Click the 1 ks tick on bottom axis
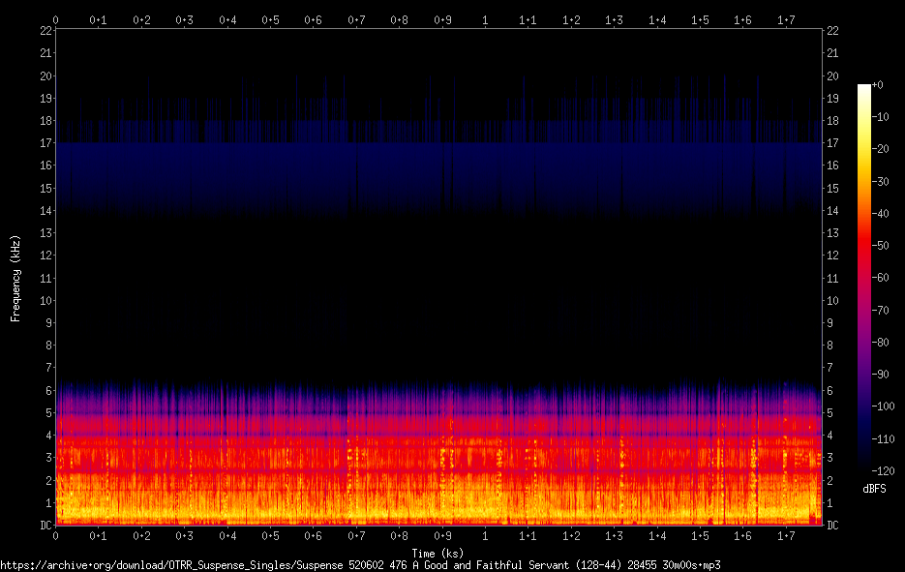The height and width of the screenshot is (572, 905). (x=485, y=536)
